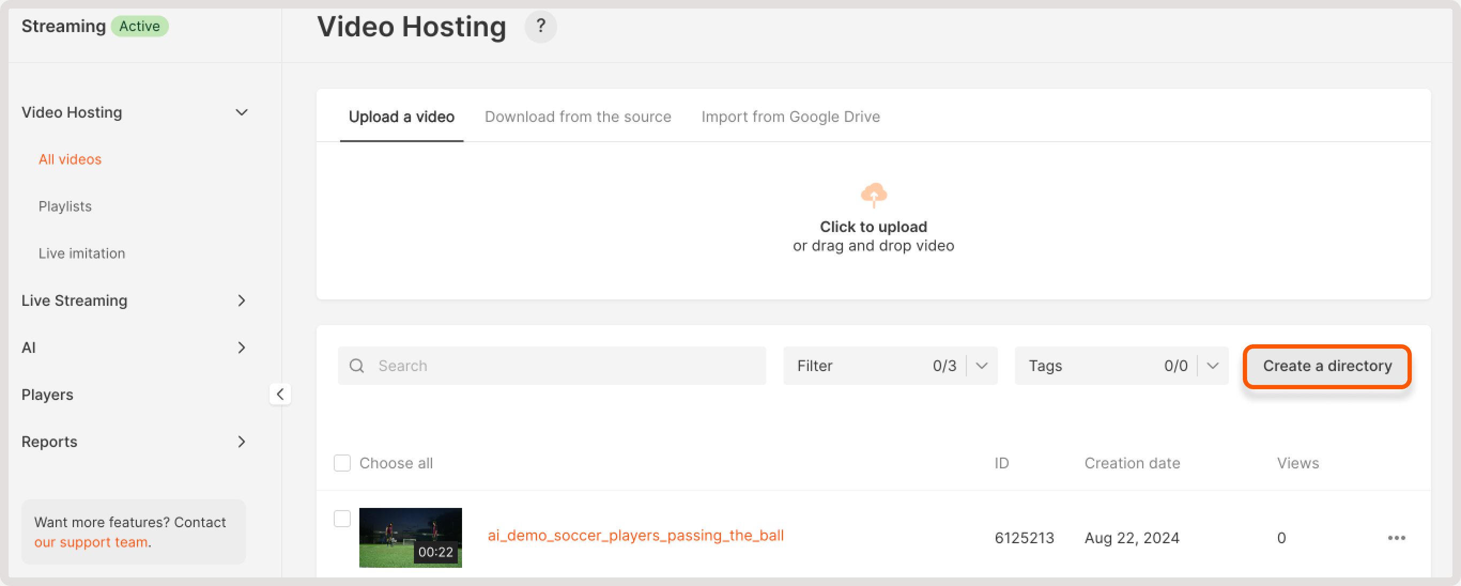Expand the Reports sidebar section
Viewport: 1461px width, 586px height.
[x=242, y=442]
